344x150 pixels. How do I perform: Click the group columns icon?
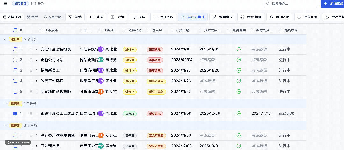point(112,17)
